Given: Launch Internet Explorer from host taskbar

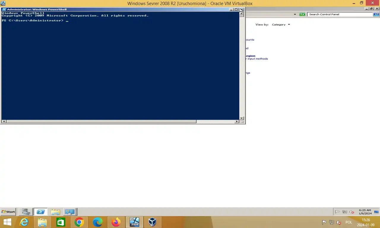Looking at the screenshot, I should click(24, 222).
